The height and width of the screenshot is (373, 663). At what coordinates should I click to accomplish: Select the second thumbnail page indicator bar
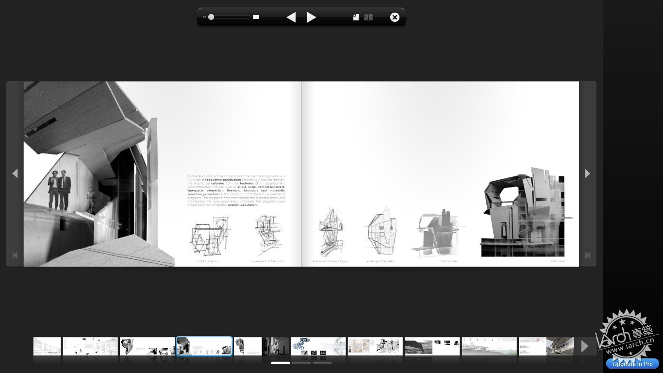pos(301,363)
